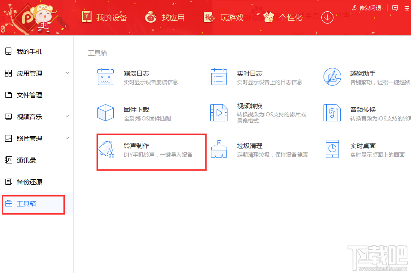Click the download arrow in top navigation

point(327,17)
